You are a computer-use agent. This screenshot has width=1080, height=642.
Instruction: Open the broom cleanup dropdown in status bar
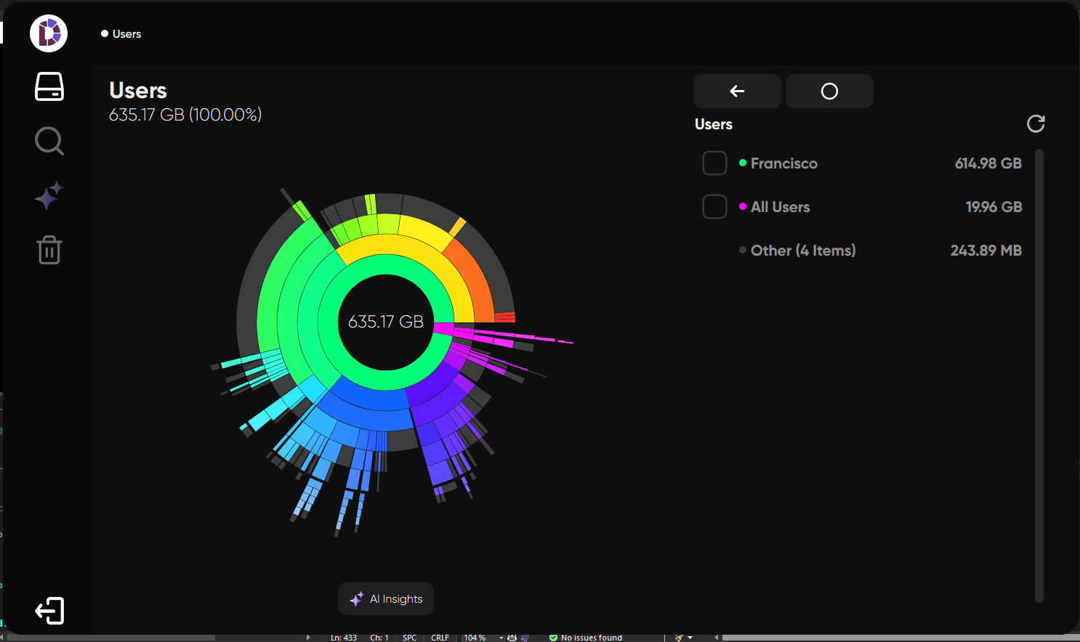683,638
